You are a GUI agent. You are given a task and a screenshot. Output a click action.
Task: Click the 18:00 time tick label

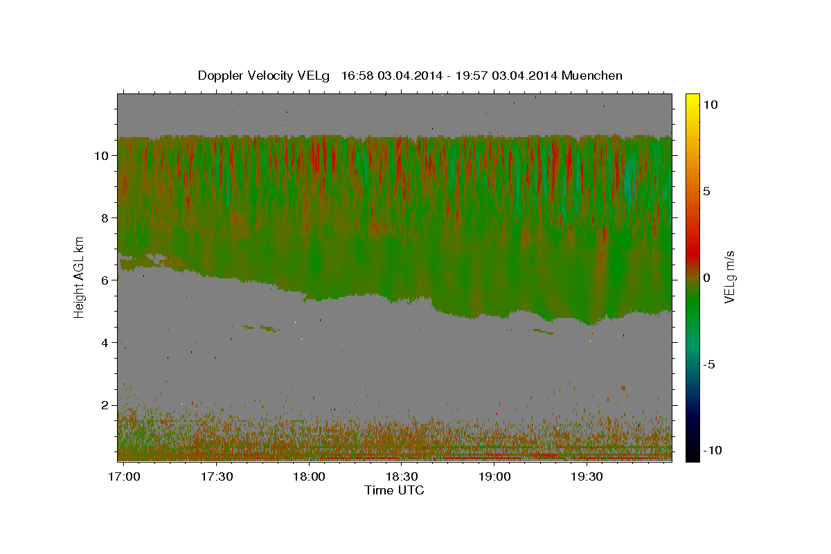point(309,476)
